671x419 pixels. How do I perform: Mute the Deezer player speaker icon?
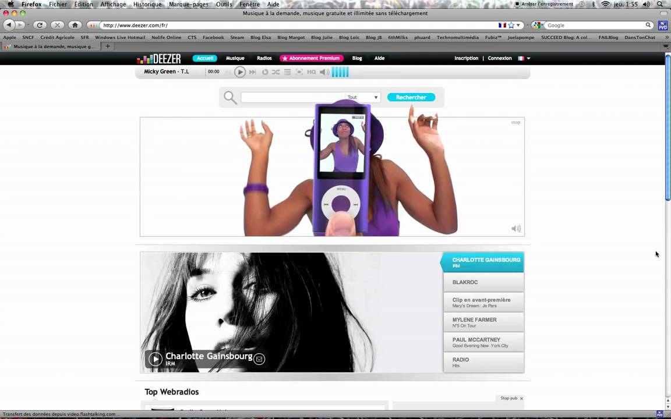click(324, 72)
